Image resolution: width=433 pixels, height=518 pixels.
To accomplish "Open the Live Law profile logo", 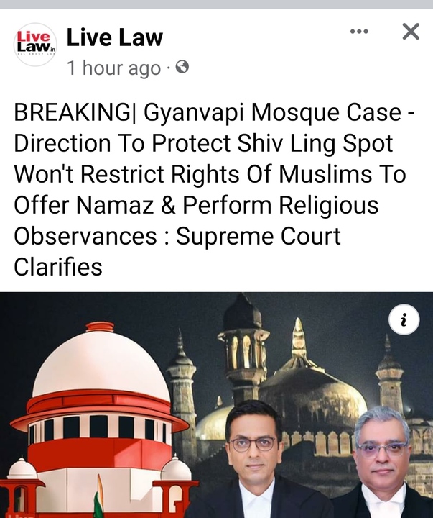I will click(x=35, y=45).
